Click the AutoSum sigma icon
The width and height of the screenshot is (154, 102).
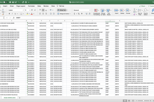(x=135, y=9)
